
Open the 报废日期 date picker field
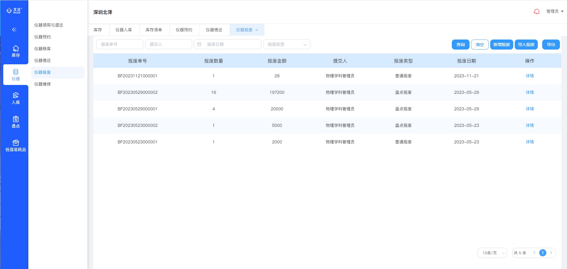(x=228, y=44)
